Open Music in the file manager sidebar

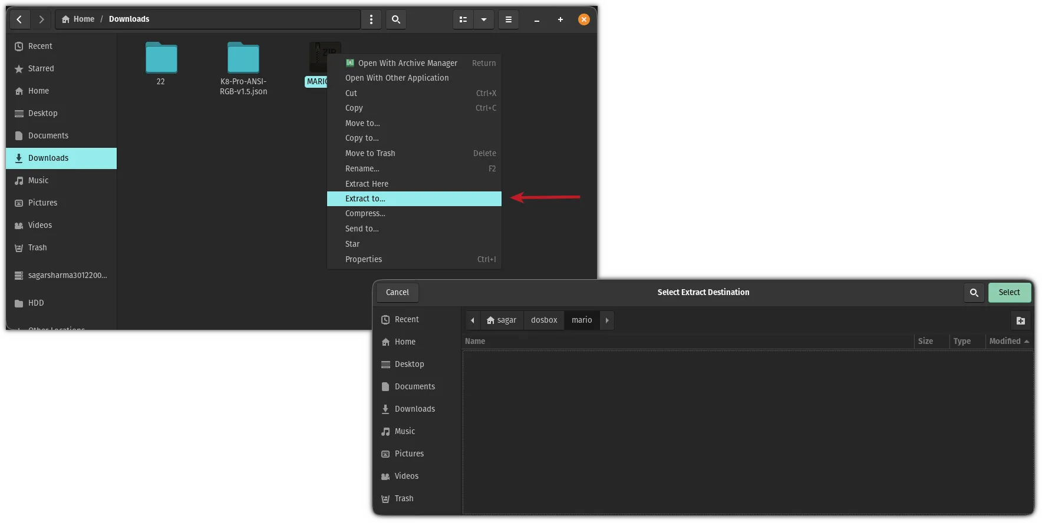coord(38,180)
